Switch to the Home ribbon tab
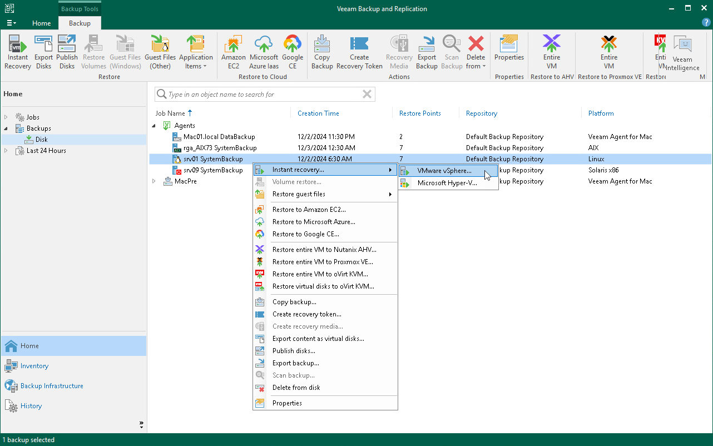The height and width of the screenshot is (446, 713). [41, 23]
